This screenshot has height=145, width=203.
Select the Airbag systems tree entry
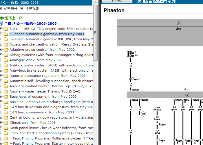click(x=51, y=55)
